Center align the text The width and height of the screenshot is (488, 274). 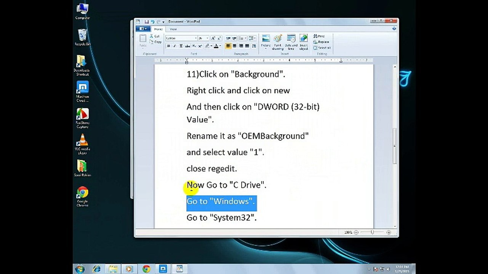point(235,46)
